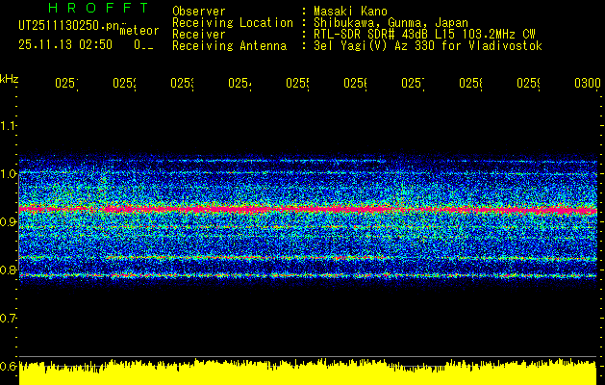Click the Receiving Location label
The width and height of the screenshot is (605, 385).
click(233, 23)
